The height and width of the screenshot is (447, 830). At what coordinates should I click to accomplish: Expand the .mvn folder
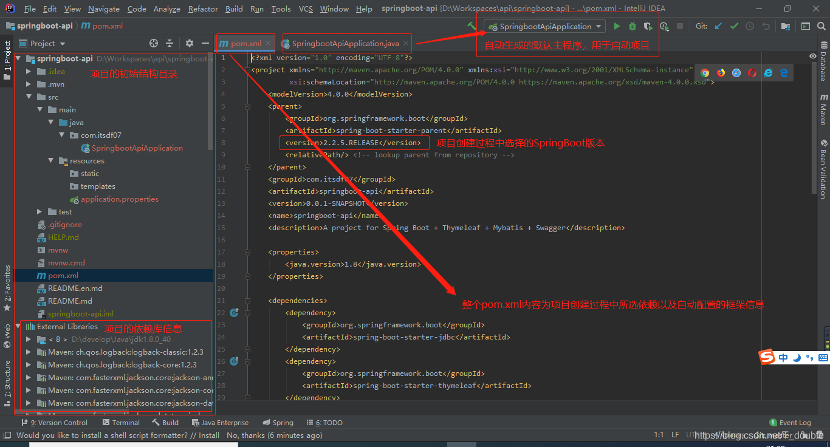29,84
